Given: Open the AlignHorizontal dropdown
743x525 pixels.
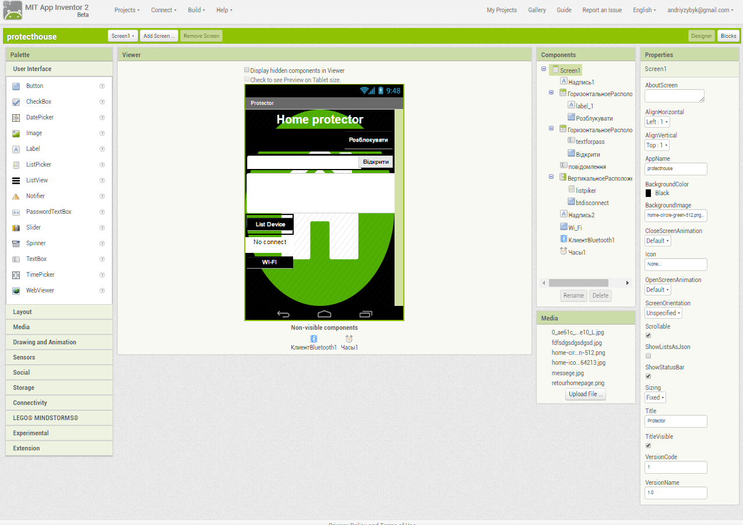Looking at the screenshot, I should [x=657, y=122].
